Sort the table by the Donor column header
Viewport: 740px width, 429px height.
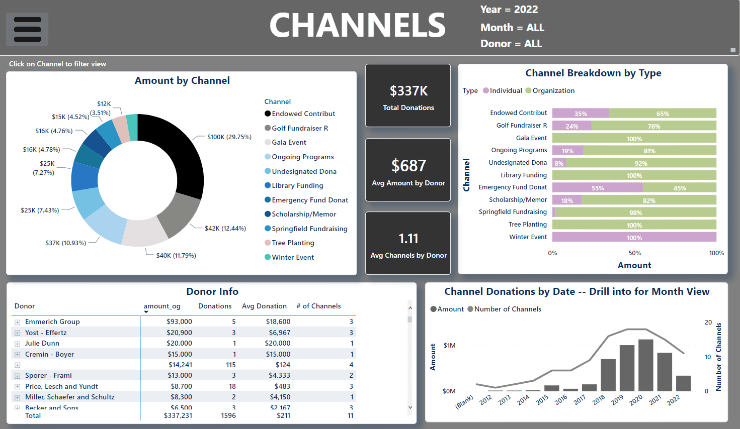[x=25, y=306]
